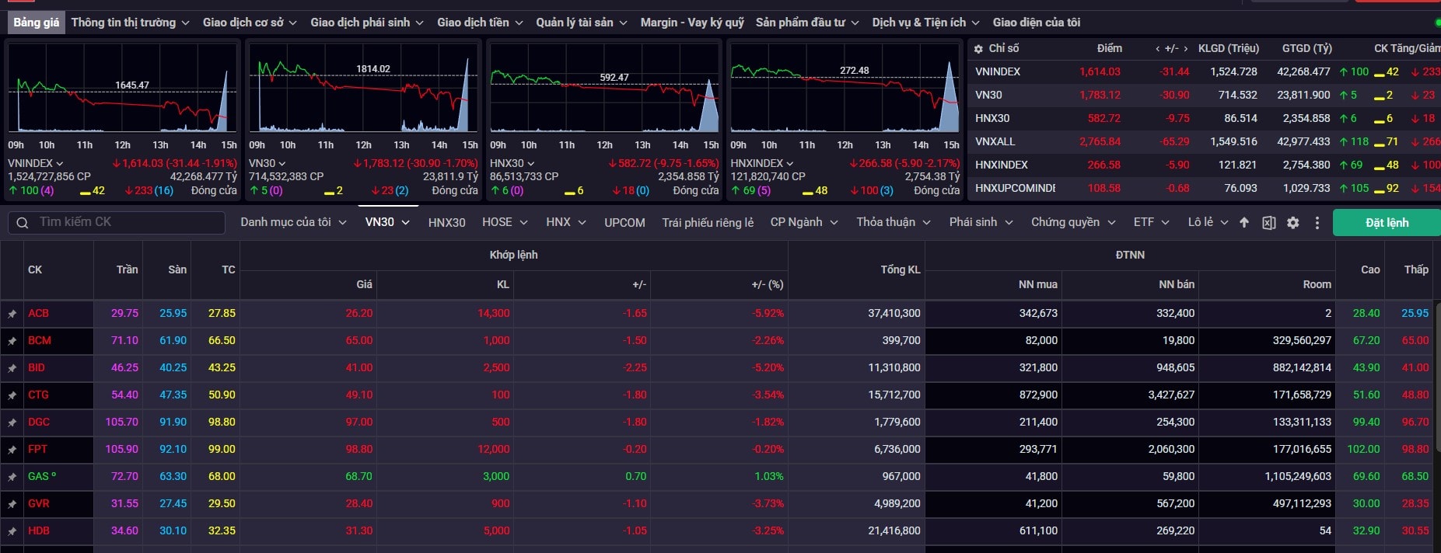Open Margin - Vay ký quỹ menu

pyautogui.click(x=692, y=23)
